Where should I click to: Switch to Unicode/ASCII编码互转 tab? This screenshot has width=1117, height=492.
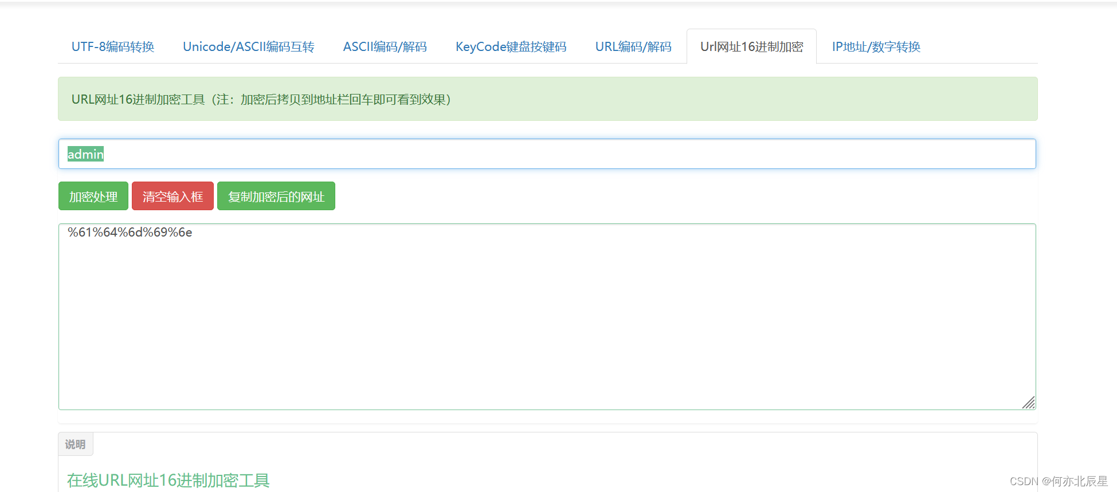pyautogui.click(x=248, y=46)
